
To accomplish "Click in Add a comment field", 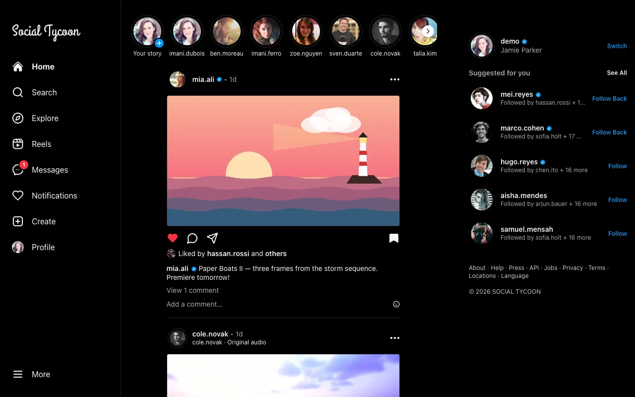I will (x=278, y=304).
